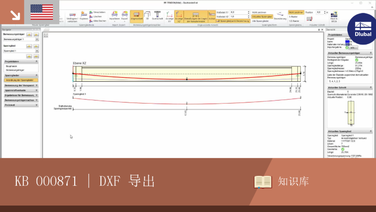Click the Kopieren tendon icon
The width and height of the screenshot is (376, 212).
(84, 16)
